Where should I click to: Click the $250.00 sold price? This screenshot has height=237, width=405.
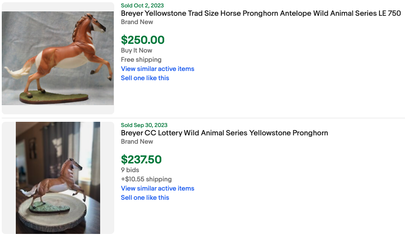[x=143, y=40]
